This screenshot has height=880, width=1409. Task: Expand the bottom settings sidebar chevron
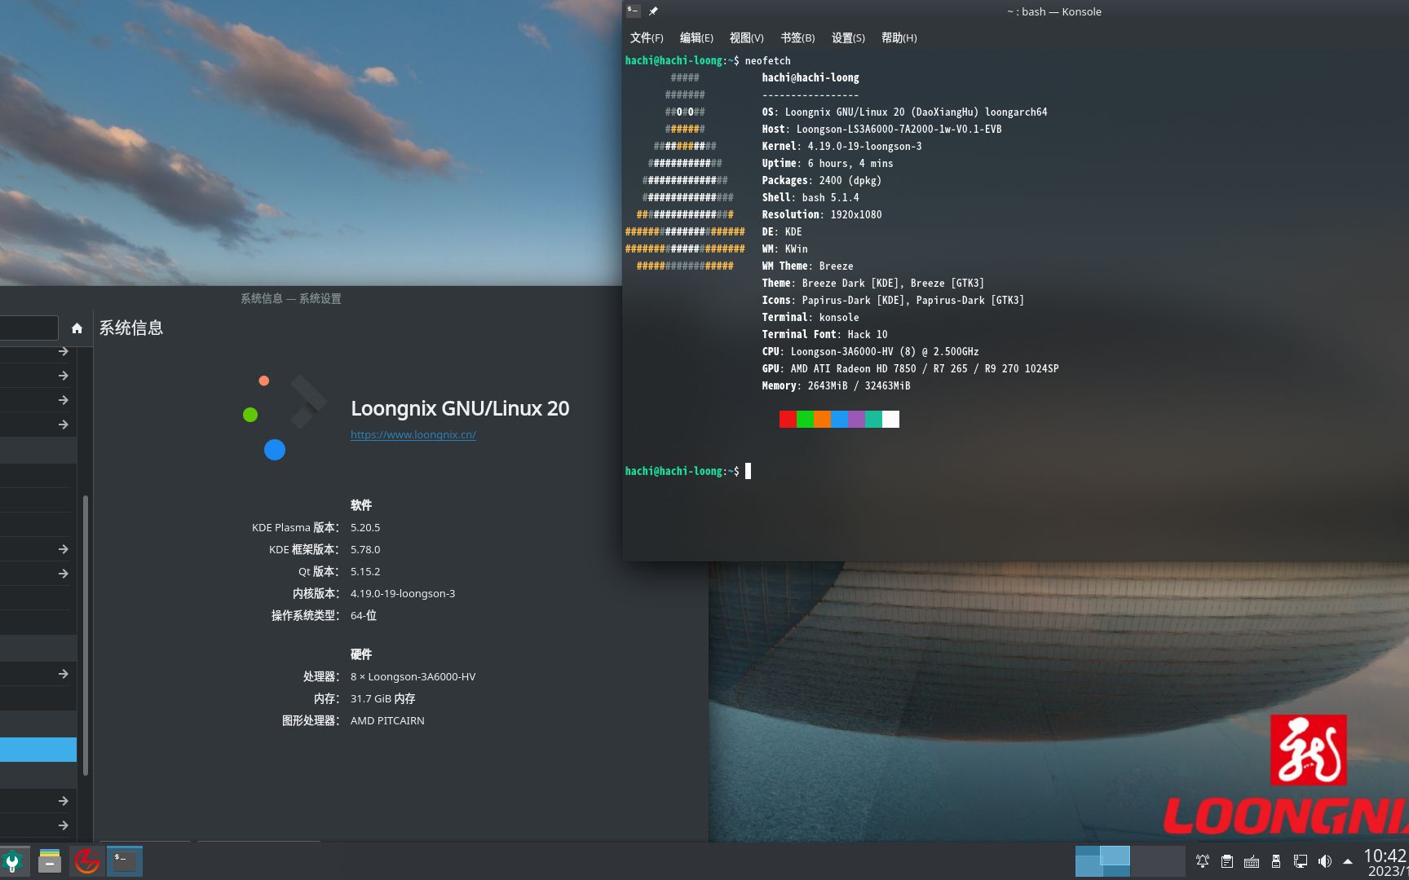click(63, 825)
